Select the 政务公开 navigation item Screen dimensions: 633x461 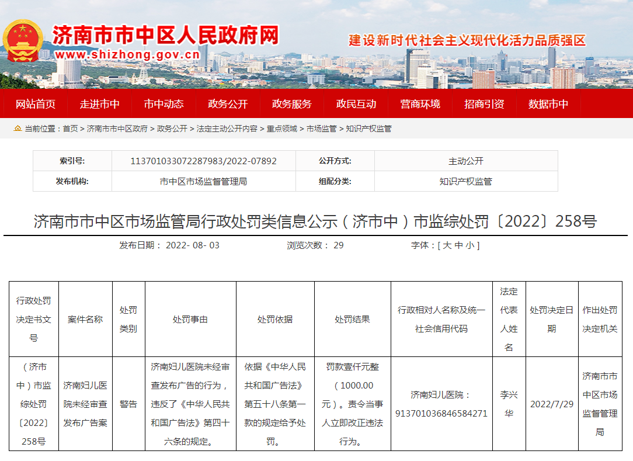(228, 104)
